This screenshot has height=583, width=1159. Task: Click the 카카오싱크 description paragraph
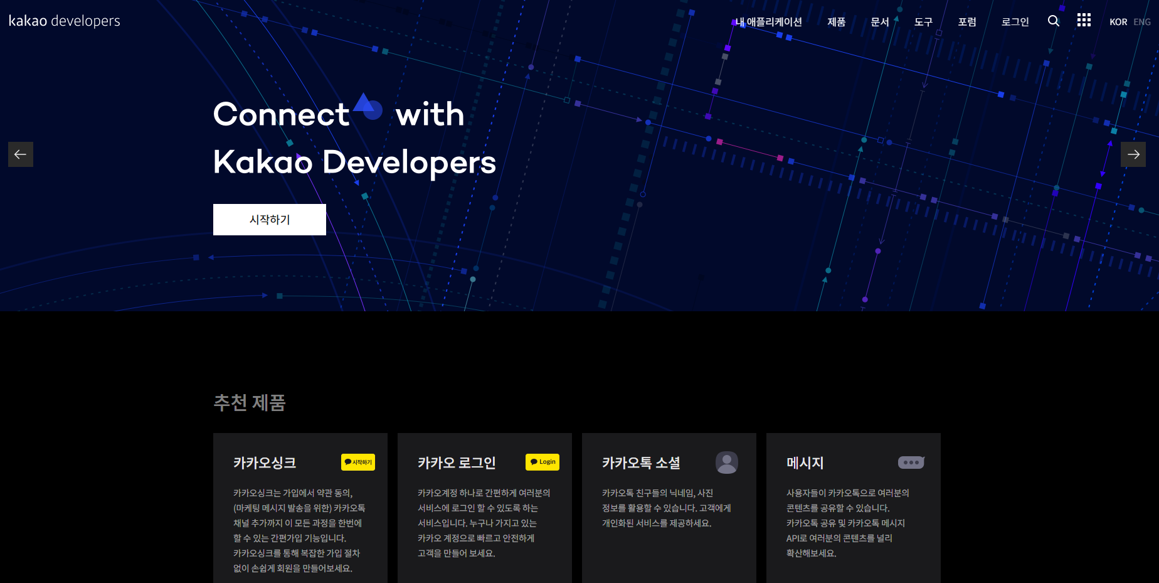coord(299,531)
